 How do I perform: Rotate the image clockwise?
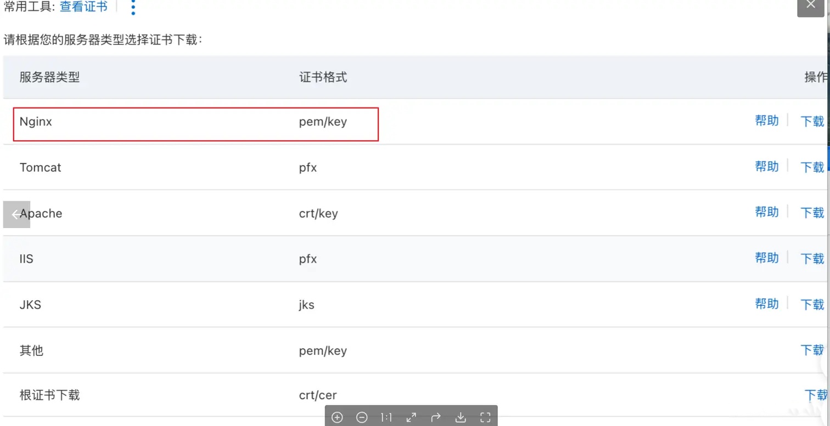436,417
